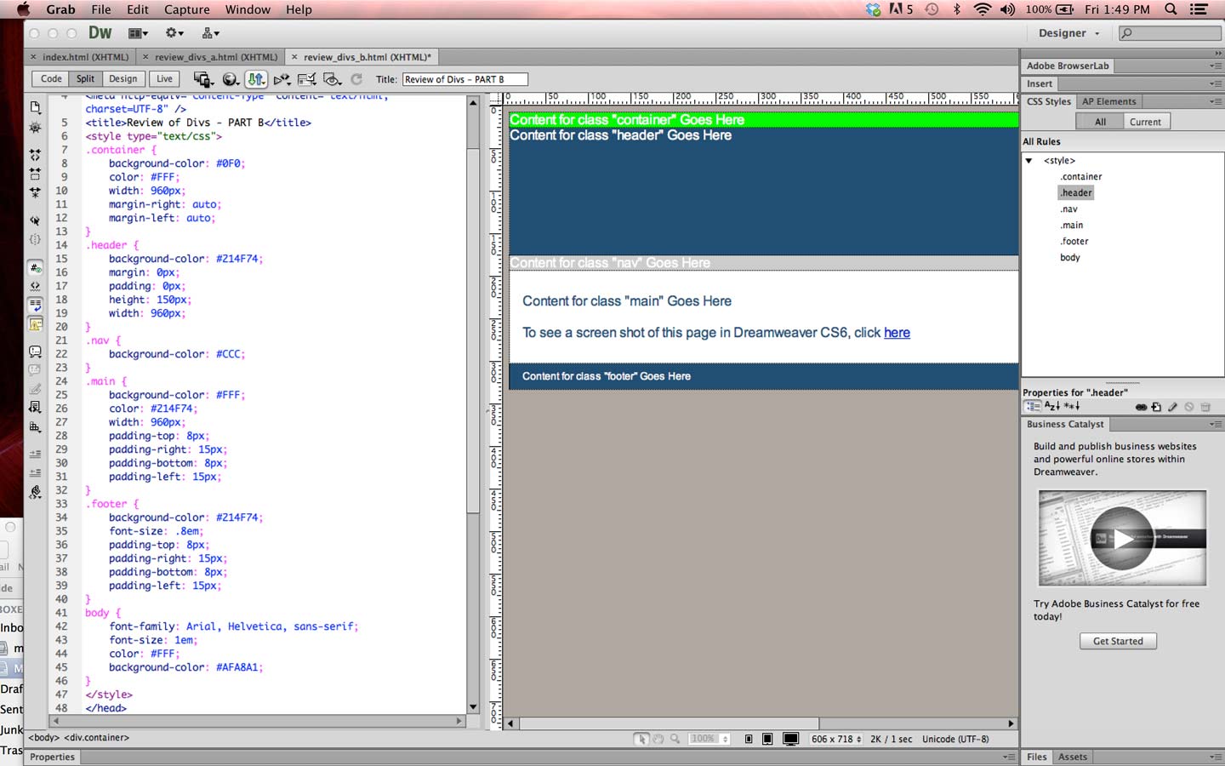Open the File Management arrows icon
The height and width of the screenshot is (766, 1225).
(x=255, y=79)
